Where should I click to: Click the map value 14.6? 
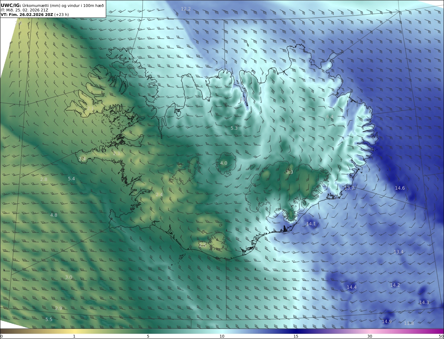400,188
